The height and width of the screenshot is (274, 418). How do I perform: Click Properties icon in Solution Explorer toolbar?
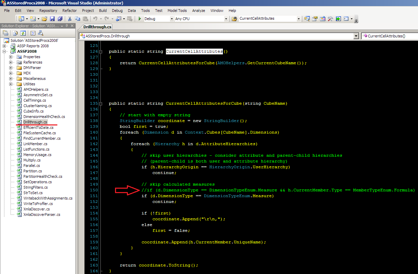pyautogui.click(x=5, y=33)
